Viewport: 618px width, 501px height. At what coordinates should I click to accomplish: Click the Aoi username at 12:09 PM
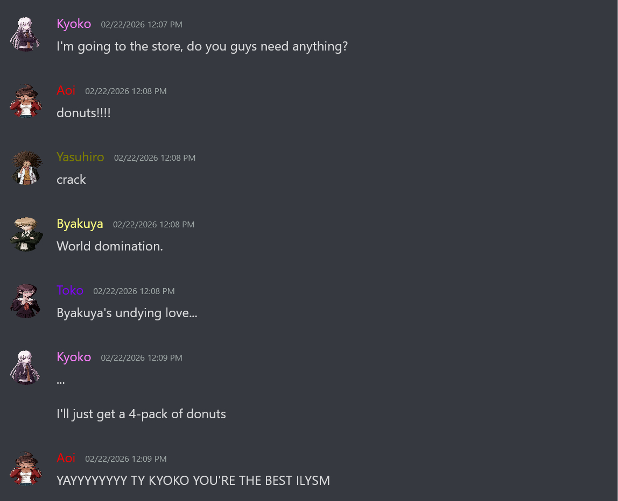(x=66, y=458)
